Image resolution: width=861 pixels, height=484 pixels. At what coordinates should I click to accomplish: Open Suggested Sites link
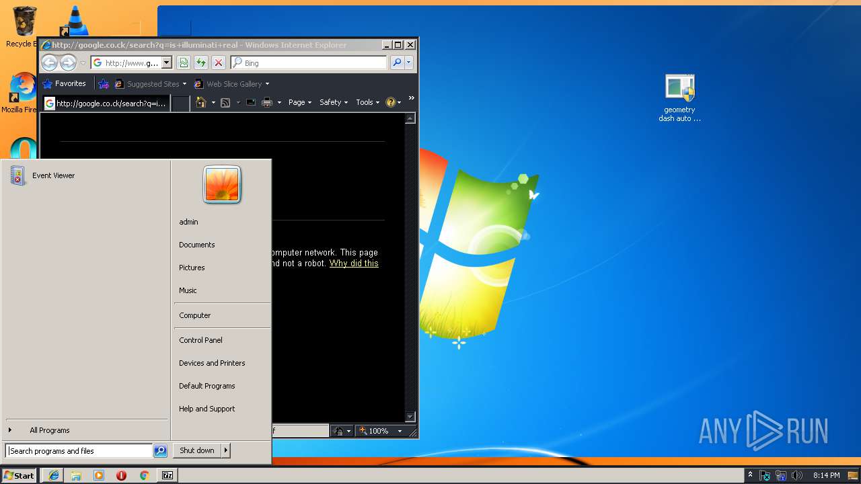pos(150,84)
